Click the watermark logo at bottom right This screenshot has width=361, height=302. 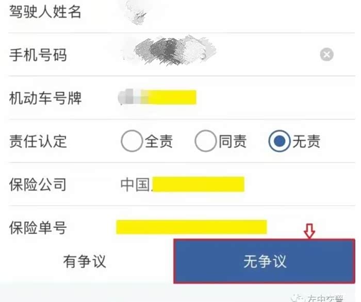(297, 298)
